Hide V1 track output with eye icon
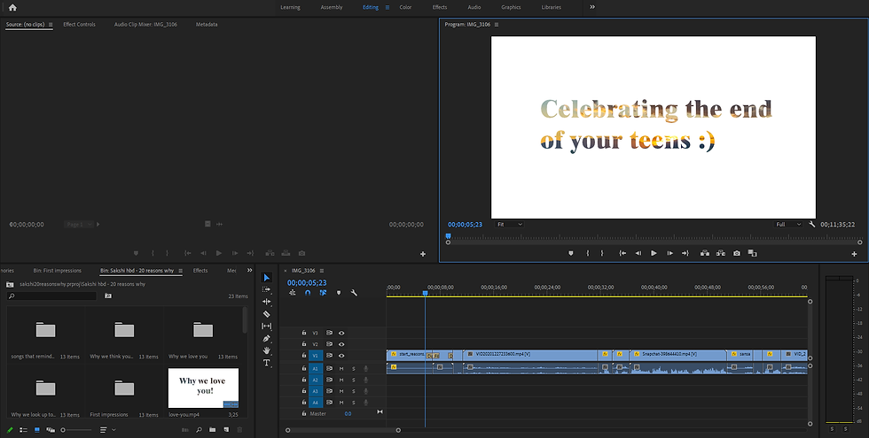Screen dimensions: 869x438 (341, 356)
